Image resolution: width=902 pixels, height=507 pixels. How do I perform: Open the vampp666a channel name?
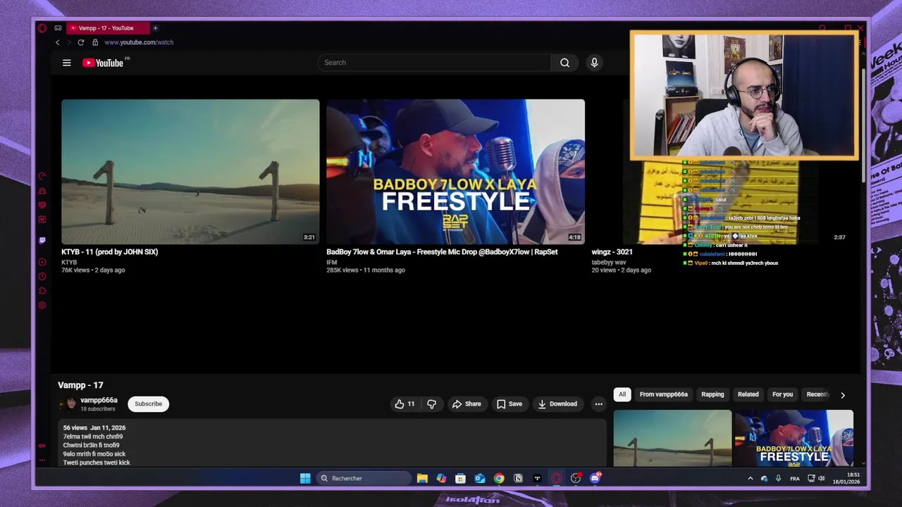pyautogui.click(x=99, y=400)
